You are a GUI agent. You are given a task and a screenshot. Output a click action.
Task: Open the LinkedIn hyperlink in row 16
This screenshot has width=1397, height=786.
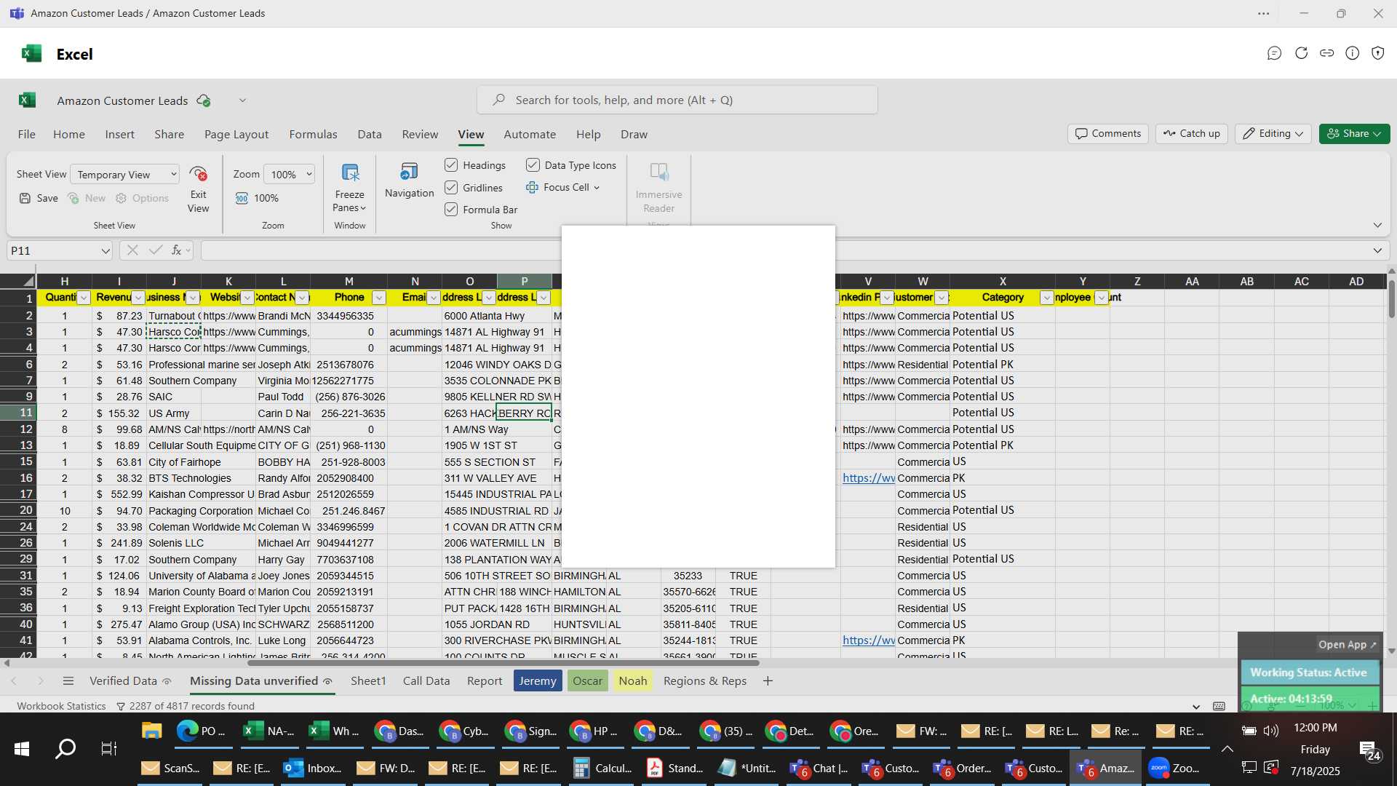869,478
